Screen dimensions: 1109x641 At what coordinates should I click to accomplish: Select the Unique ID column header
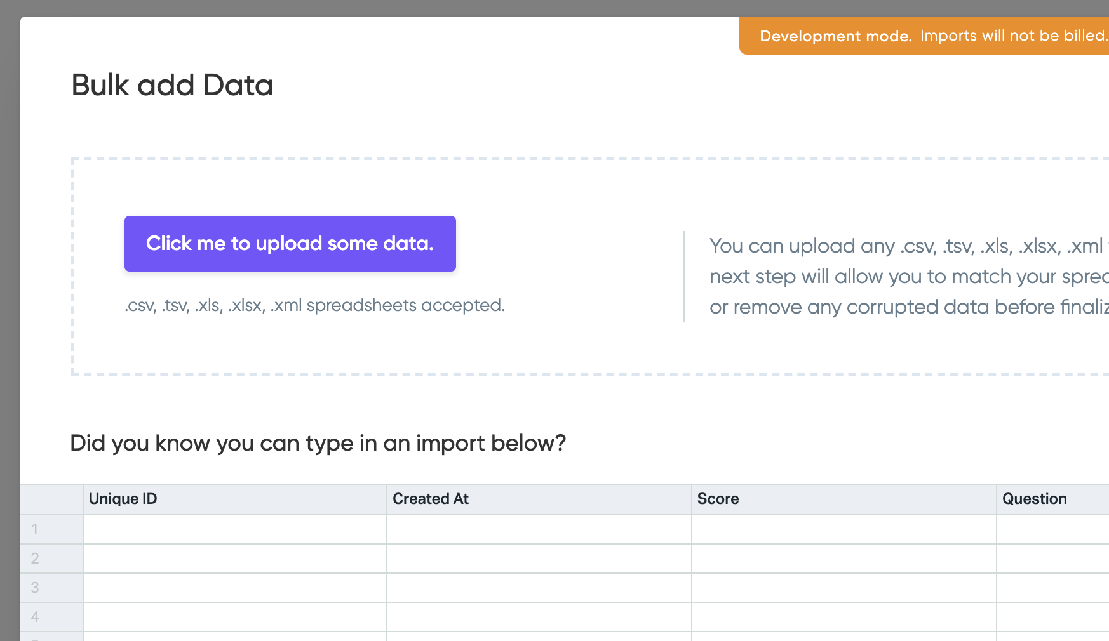[235, 499]
